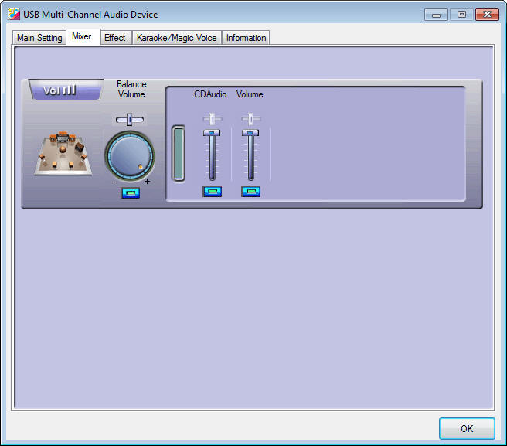The height and width of the screenshot is (446, 507).
Task: Click the master volume rotary knob
Action: (130, 156)
